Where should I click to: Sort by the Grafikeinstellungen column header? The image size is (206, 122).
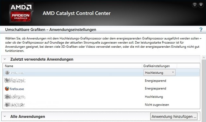(x=157, y=66)
